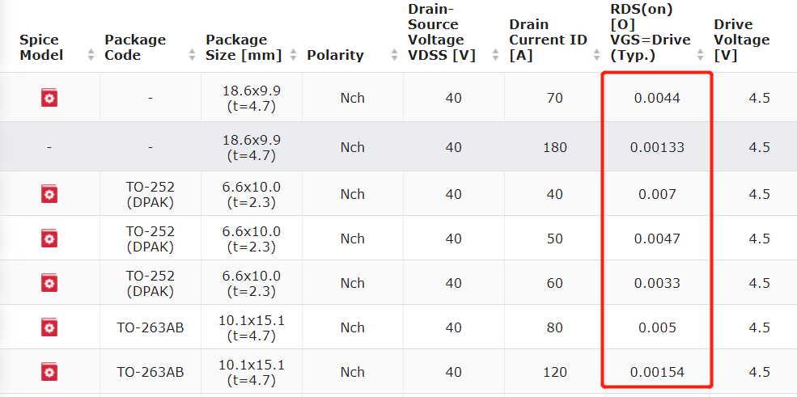Open Spice Model icon for 50 A DPAK row
This screenshot has height=397, width=797.
[x=49, y=238]
